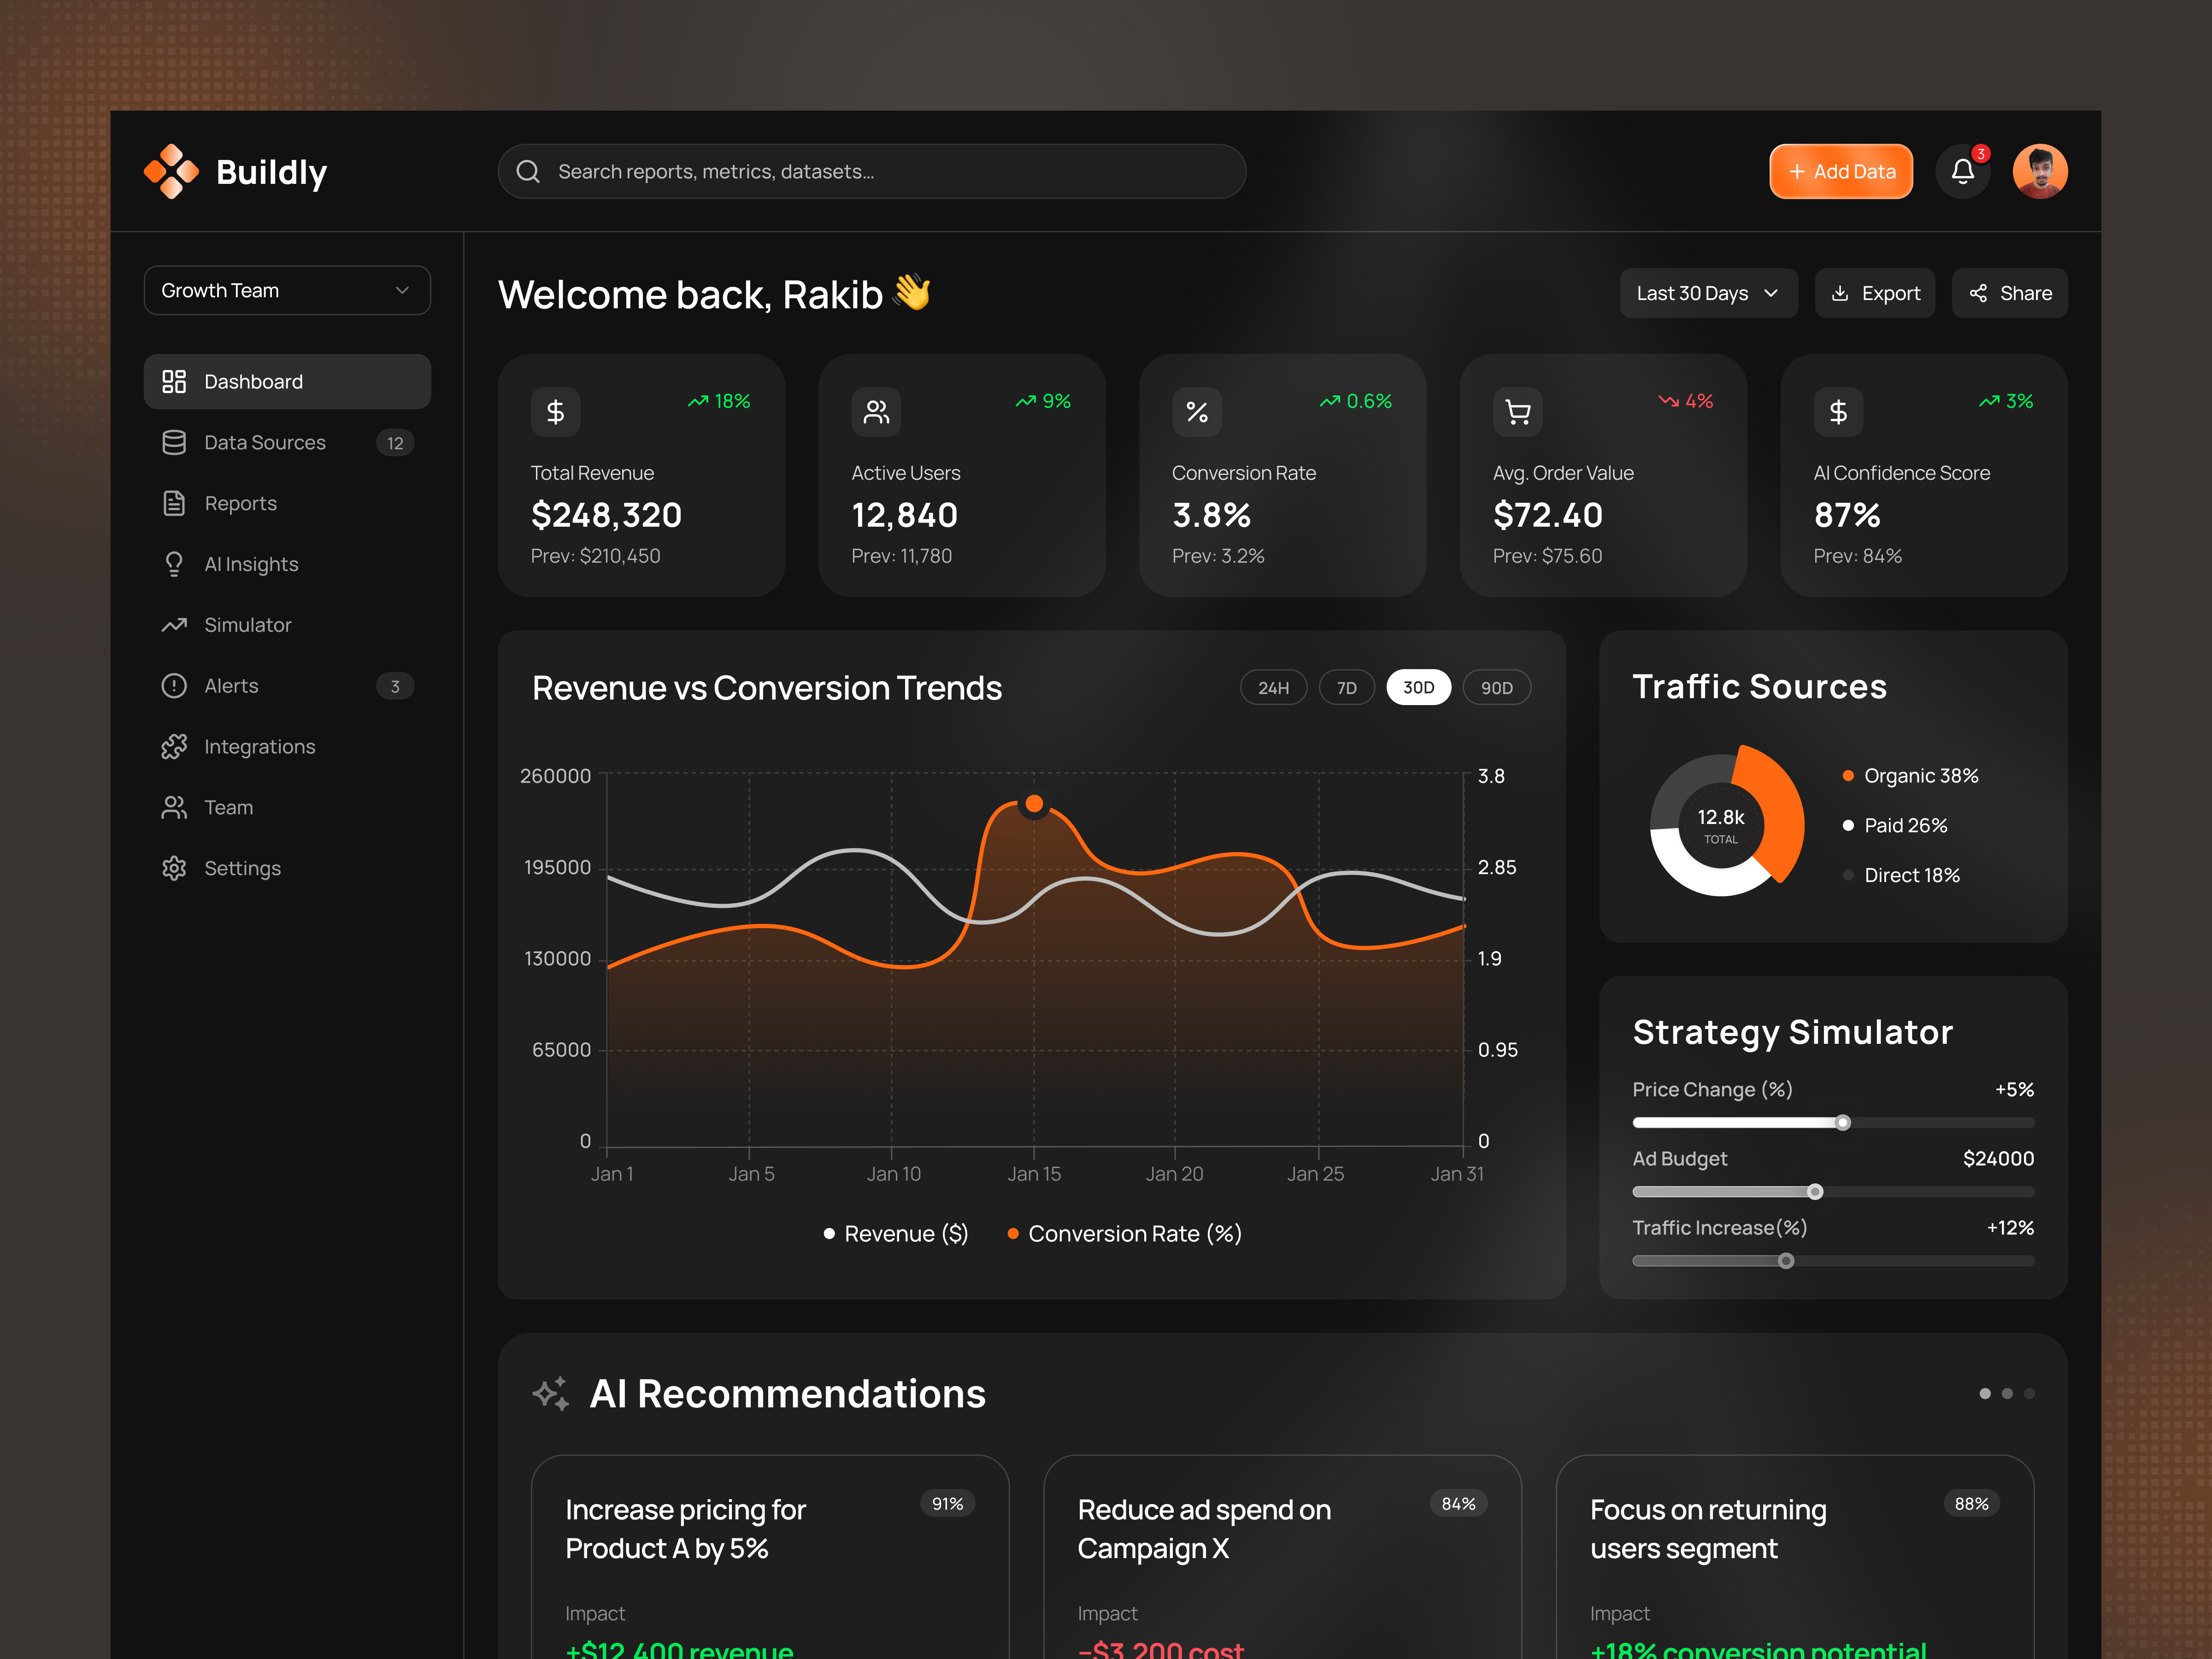Select the 90D time range tab
2212x1659 pixels.
[x=1497, y=687]
